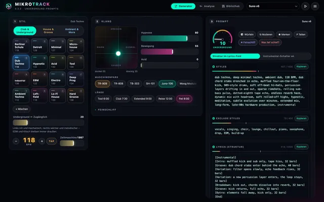Click the TAP tempo button
324x202 pixels.
tap(52, 141)
